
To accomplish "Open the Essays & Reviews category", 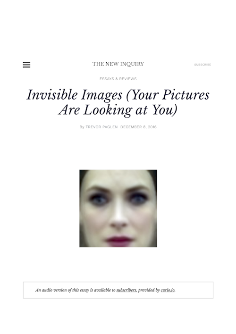I will (118, 79).
